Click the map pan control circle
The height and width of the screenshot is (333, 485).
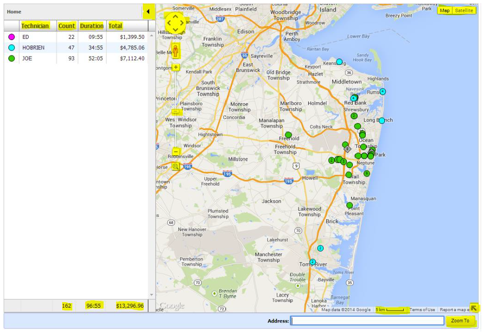pyautogui.click(x=175, y=23)
